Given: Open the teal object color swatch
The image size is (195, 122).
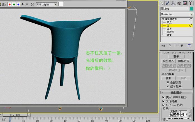Looking at the screenshot, I should coord(191,9).
